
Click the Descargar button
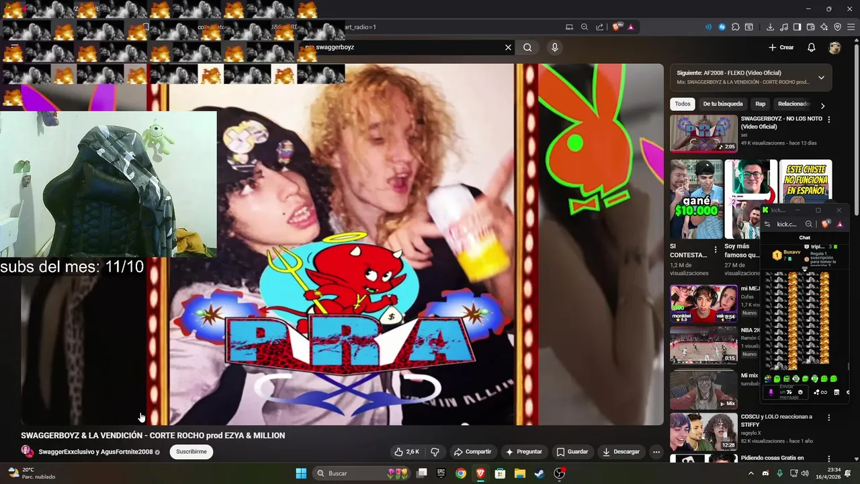pos(621,452)
